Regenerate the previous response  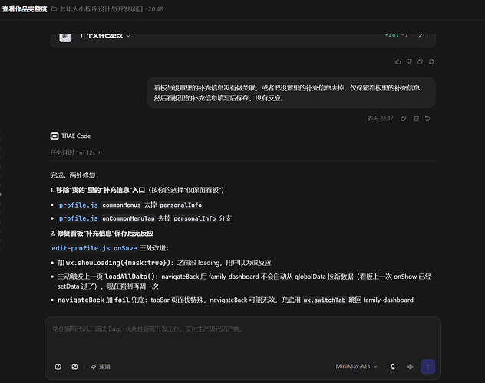pos(431,62)
